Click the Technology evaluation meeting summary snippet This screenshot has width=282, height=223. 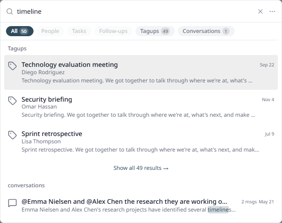coord(137,81)
